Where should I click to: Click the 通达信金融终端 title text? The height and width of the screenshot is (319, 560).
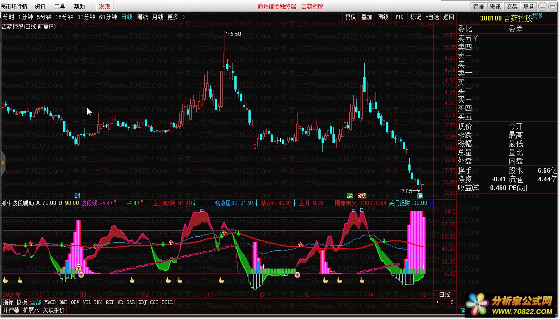[x=277, y=6]
